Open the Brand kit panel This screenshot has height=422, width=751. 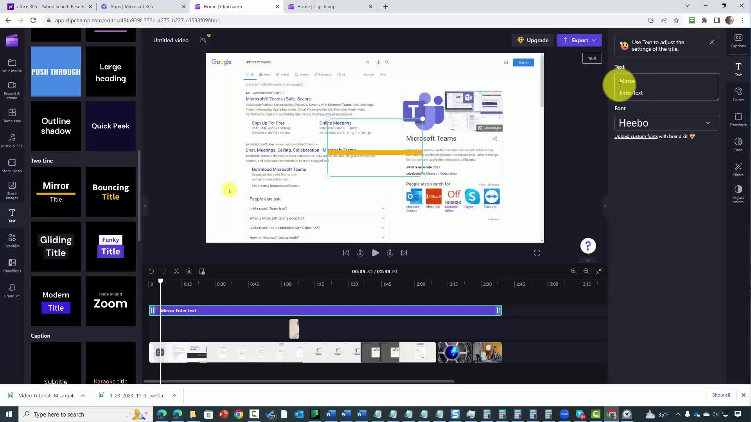(x=12, y=291)
